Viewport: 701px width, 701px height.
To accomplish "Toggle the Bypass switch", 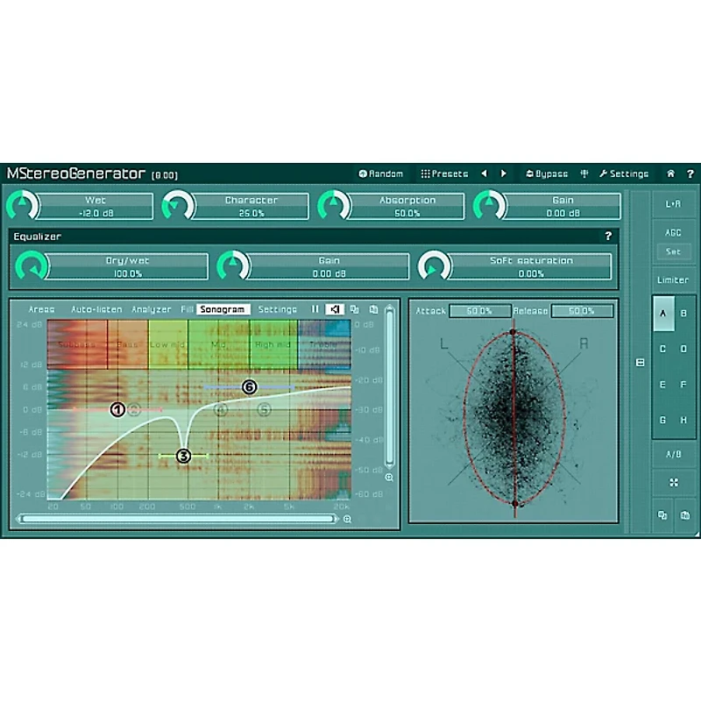I will (x=546, y=173).
